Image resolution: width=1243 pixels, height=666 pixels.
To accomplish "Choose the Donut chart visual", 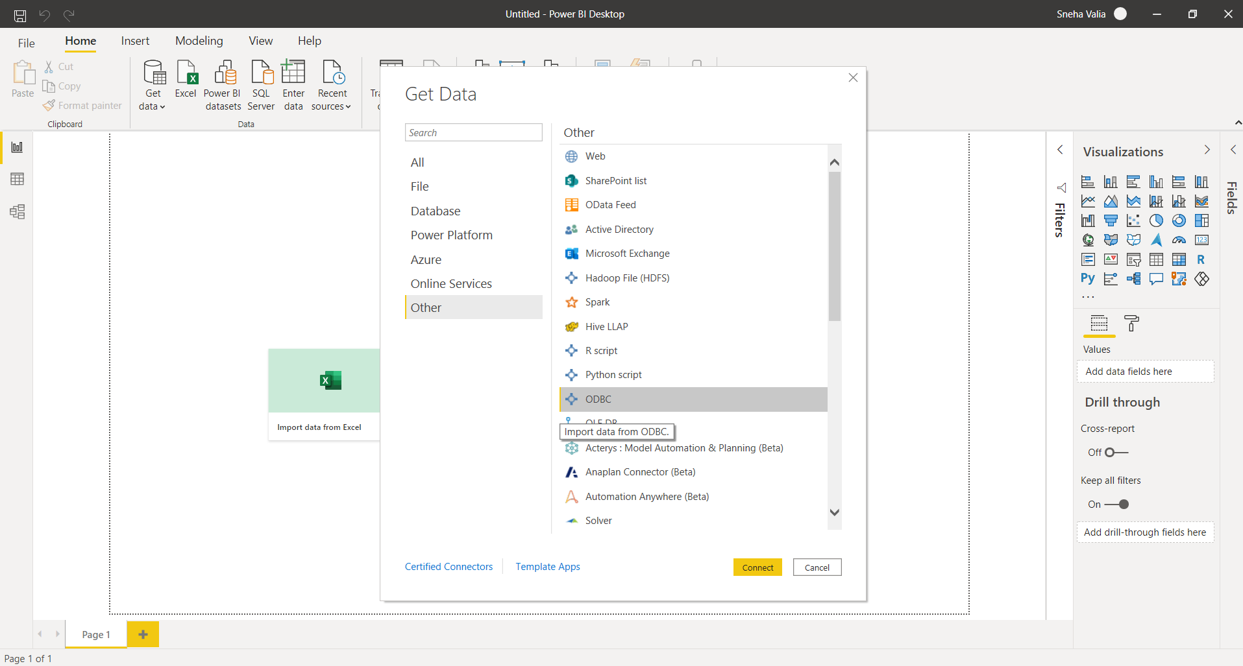I will click(x=1179, y=220).
